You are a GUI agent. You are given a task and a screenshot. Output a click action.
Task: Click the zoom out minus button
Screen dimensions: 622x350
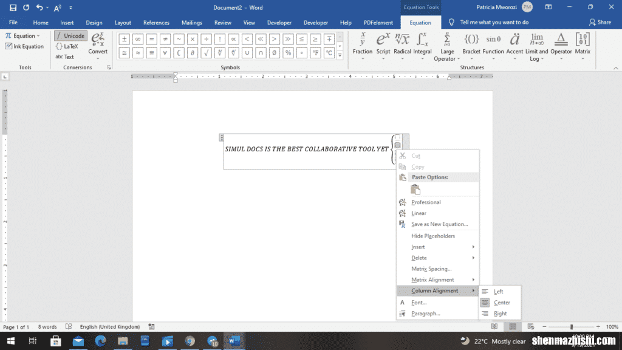pyautogui.click(x=544, y=326)
